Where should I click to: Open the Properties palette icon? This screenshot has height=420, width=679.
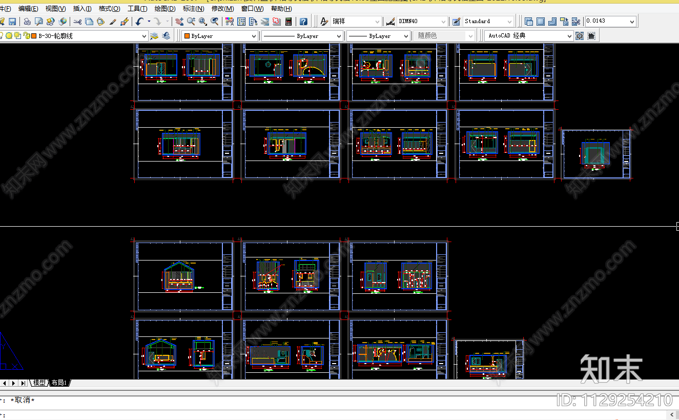[x=229, y=22]
